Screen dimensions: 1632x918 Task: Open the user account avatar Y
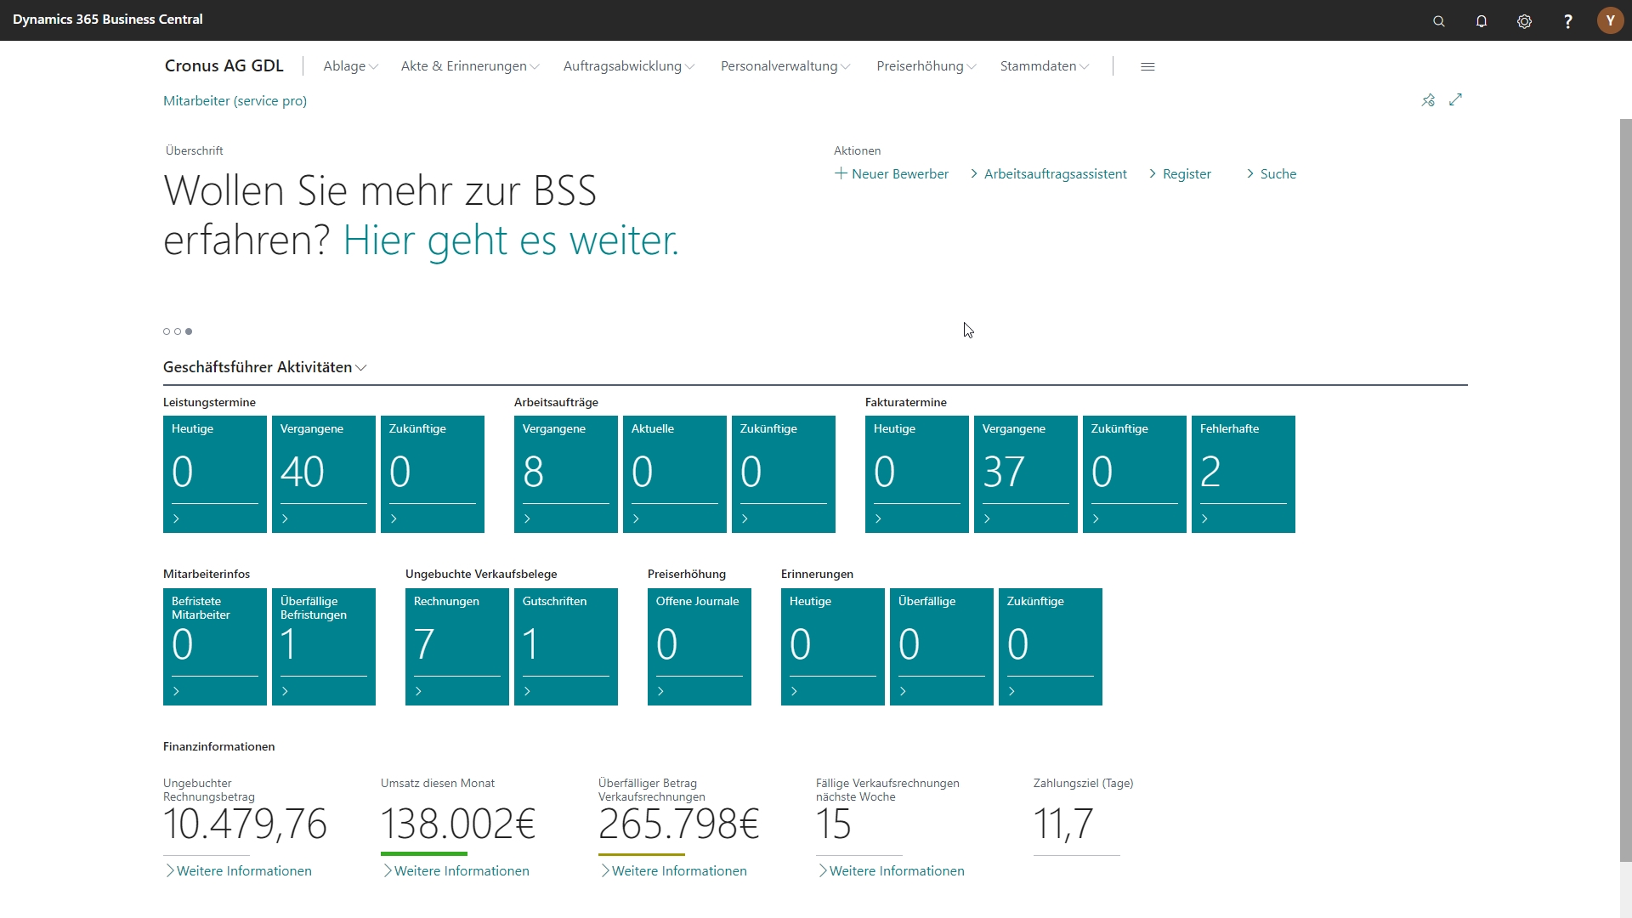tap(1610, 20)
